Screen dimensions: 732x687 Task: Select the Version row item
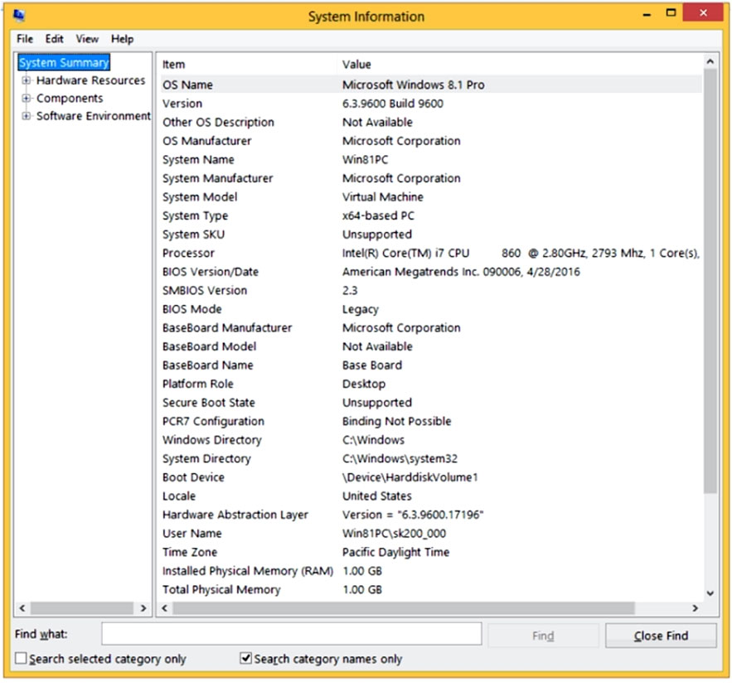[x=182, y=104]
